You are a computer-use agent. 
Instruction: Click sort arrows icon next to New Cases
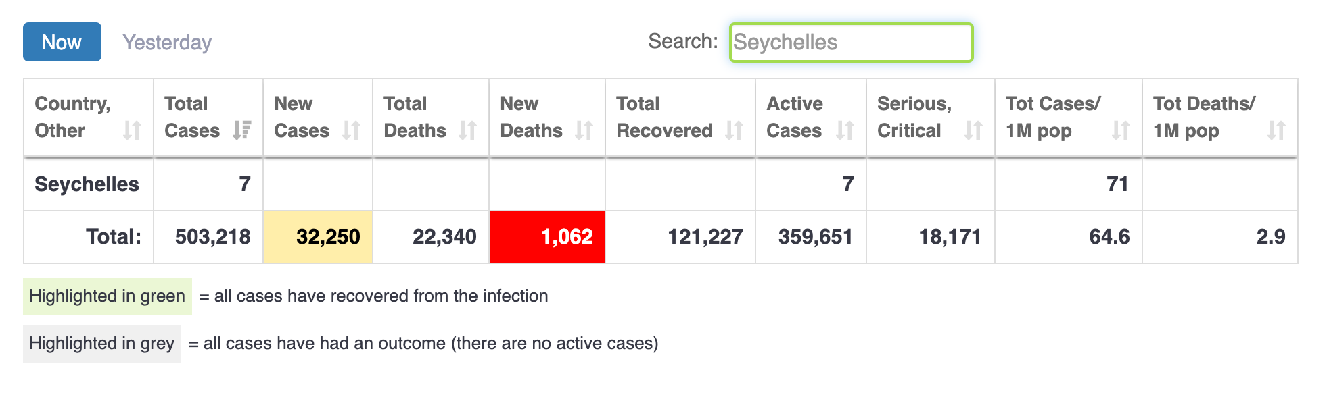coord(351,130)
